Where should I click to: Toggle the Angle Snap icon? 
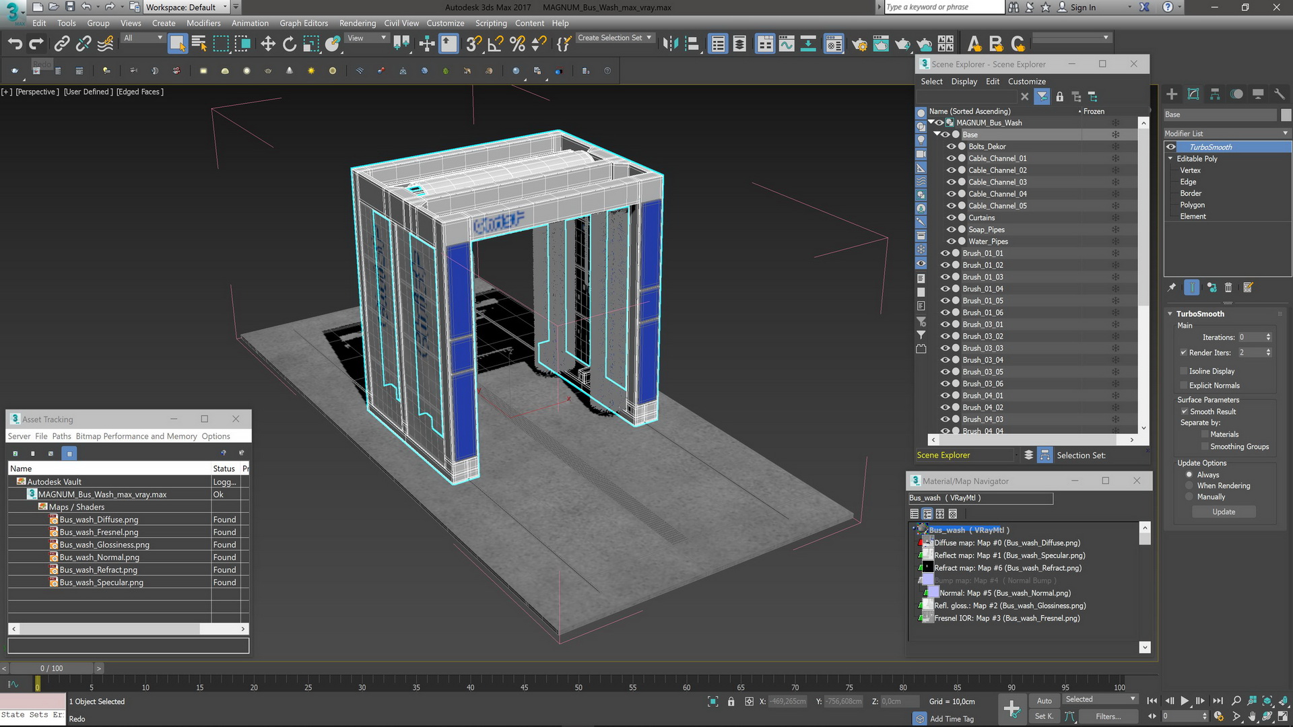click(496, 44)
